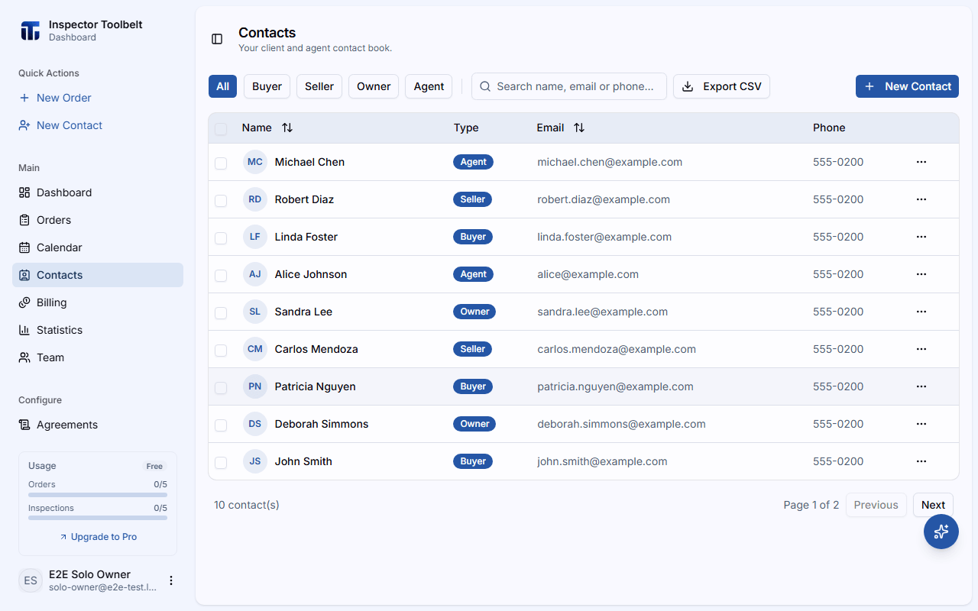Open row actions for Sandra Lee

tap(921, 312)
